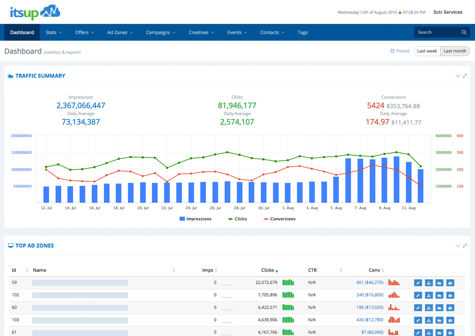Open the area chart icon for zone 60
Image resolution: width=475 pixels, height=336 pixels.
[439, 308]
